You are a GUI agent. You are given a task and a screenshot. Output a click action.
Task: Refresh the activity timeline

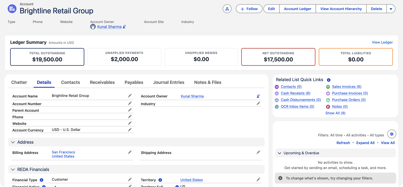(343, 143)
